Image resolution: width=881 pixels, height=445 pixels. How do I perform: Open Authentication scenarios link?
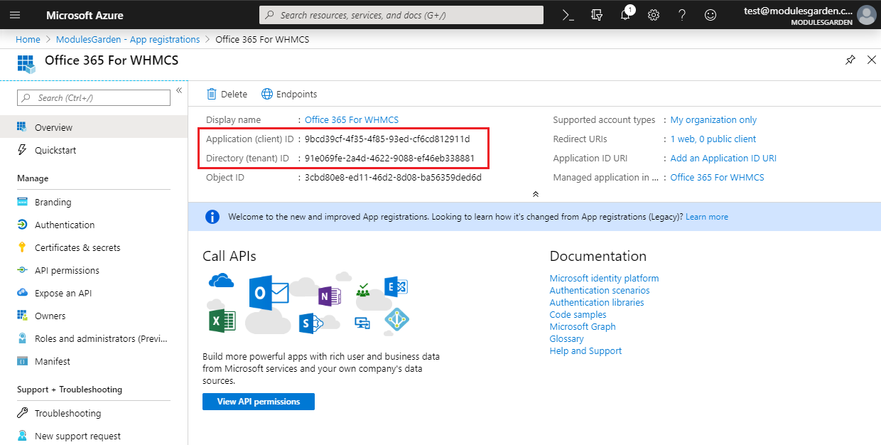[x=600, y=291]
